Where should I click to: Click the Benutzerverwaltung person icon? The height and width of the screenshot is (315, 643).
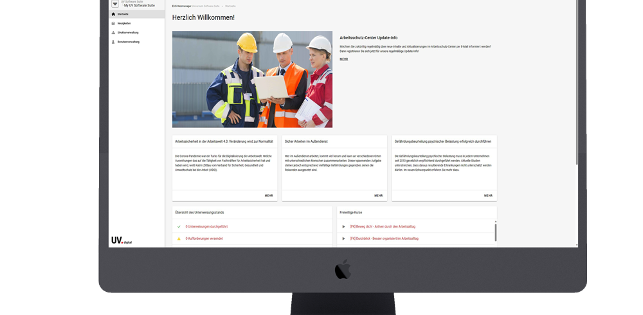114,42
